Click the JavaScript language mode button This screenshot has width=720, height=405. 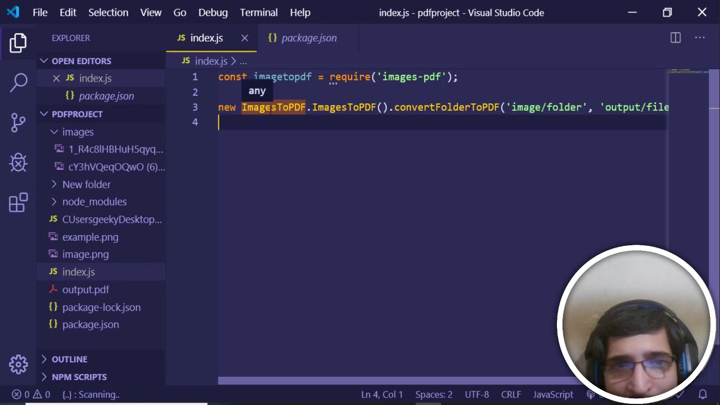[552, 394]
